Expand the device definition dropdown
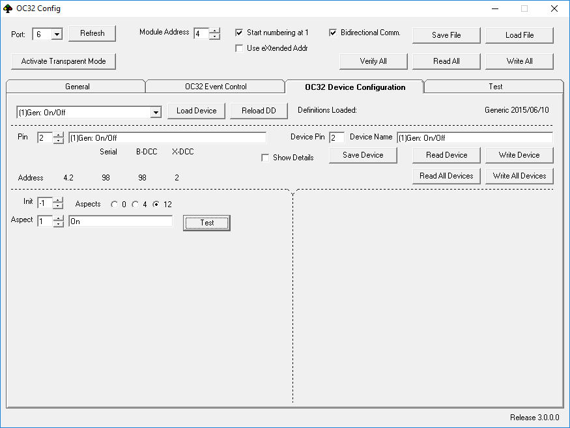This screenshot has width=570, height=428. [x=155, y=113]
